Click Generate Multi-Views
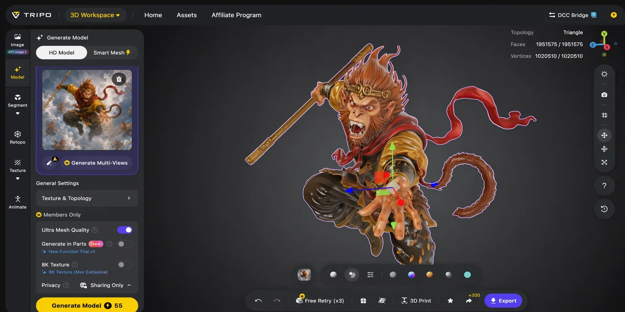 click(96, 163)
